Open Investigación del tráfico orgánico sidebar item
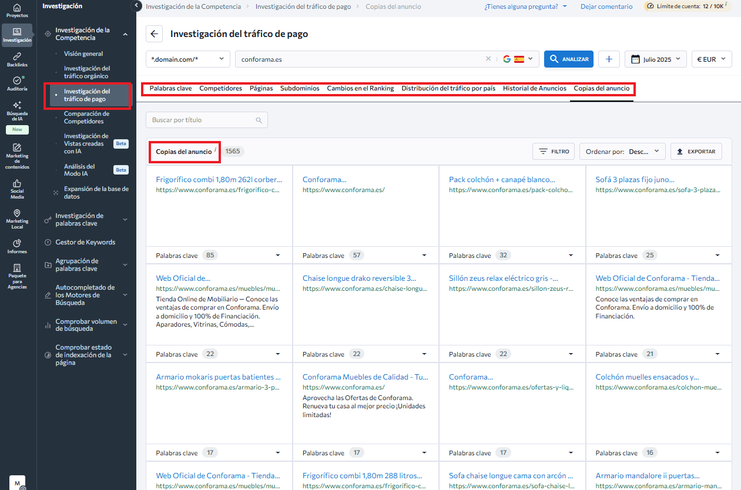The width and height of the screenshot is (741, 490). pyautogui.click(x=87, y=72)
